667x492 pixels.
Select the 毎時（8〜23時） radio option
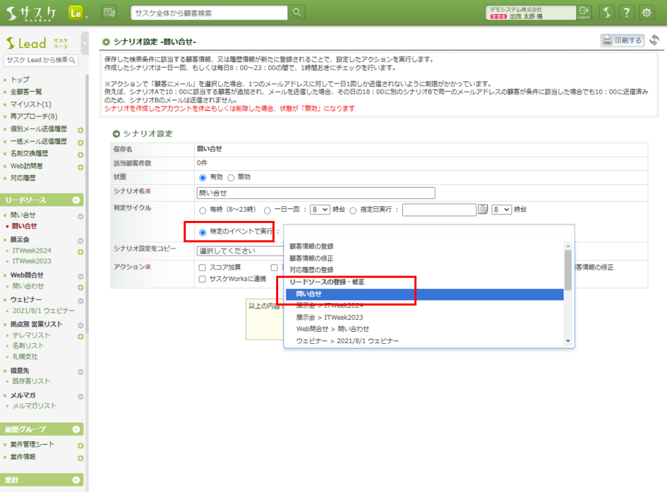pyautogui.click(x=203, y=210)
